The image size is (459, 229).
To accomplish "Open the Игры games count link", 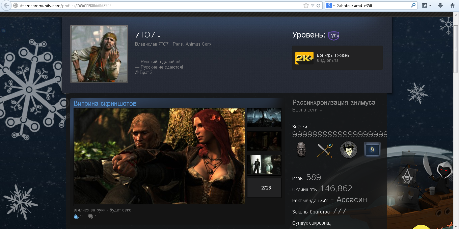I will pos(298,178).
